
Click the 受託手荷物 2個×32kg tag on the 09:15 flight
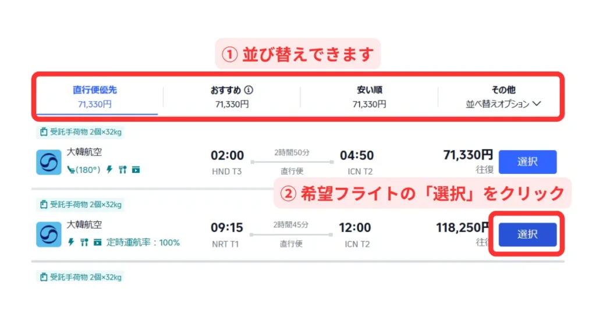[80, 204]
